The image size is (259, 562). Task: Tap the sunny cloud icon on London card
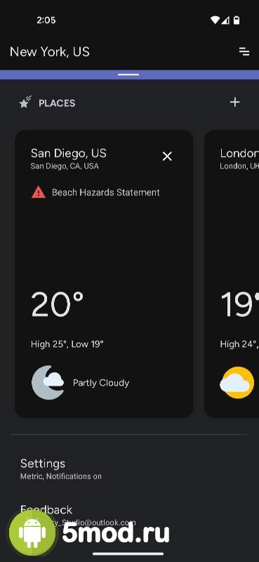coord(237,382)
